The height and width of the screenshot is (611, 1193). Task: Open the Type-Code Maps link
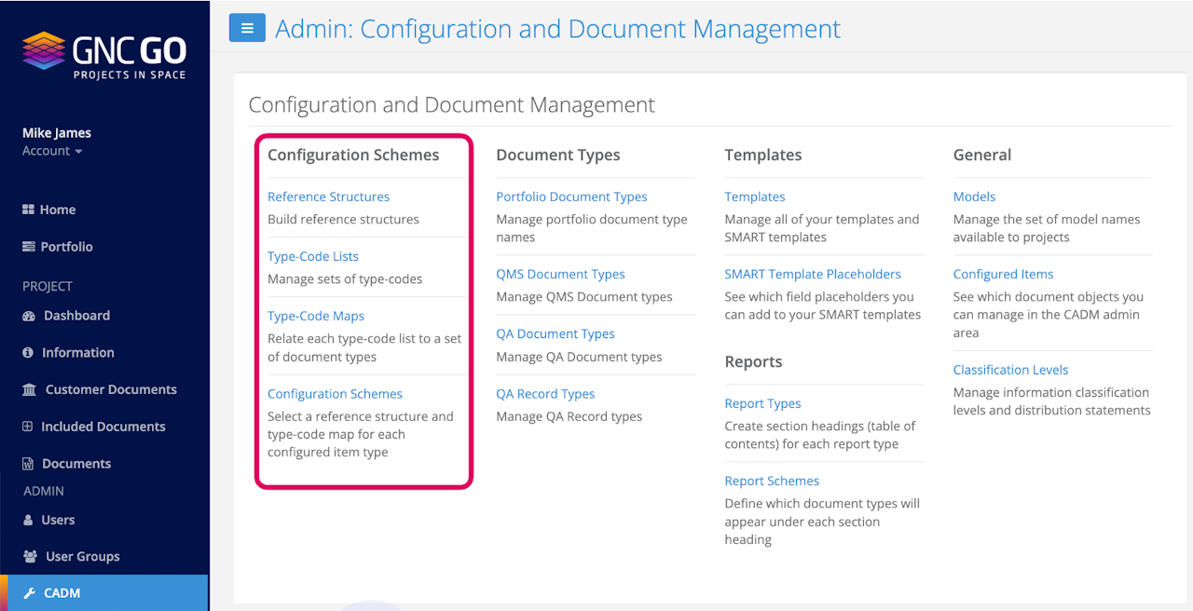click(x=316, y=316)
